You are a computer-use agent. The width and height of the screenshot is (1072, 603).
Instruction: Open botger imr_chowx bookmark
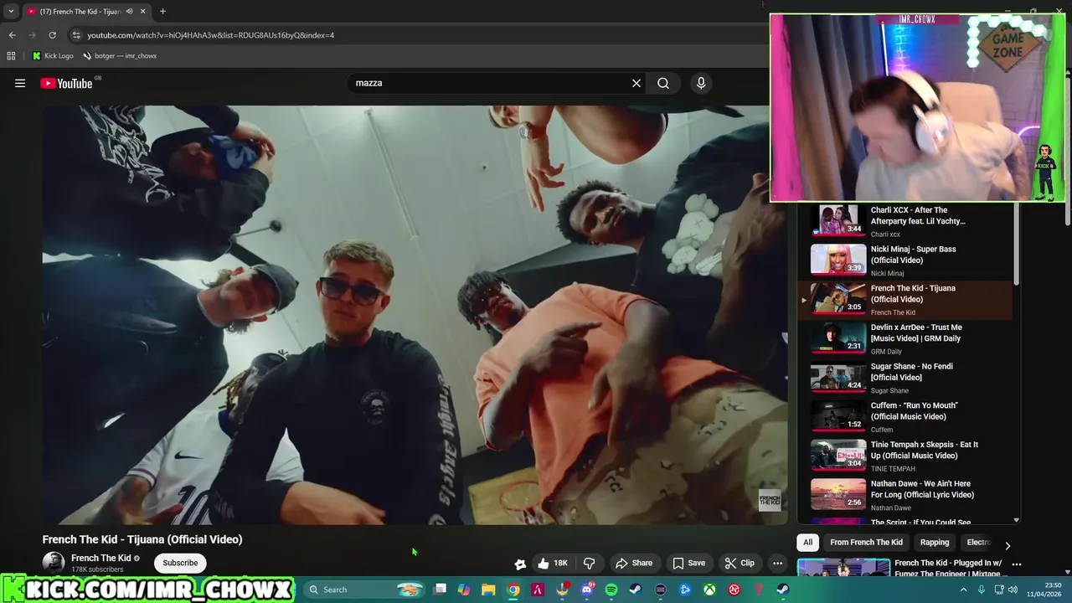point(120,56)
